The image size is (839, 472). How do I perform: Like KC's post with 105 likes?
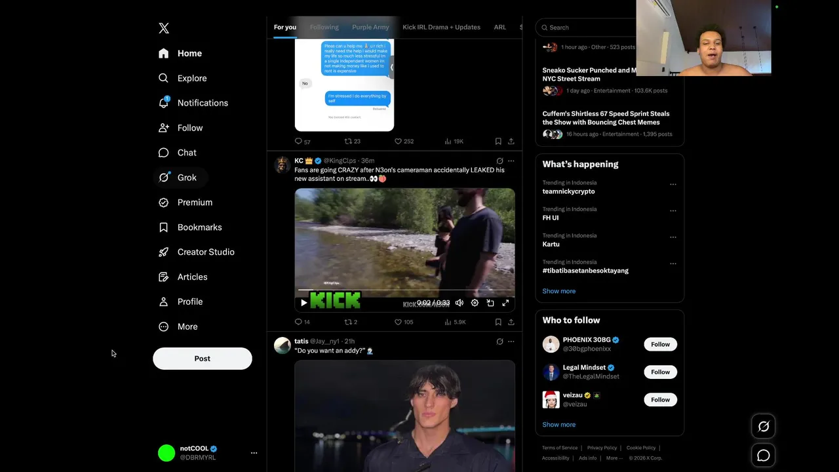point(404,322)
